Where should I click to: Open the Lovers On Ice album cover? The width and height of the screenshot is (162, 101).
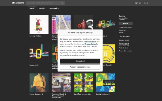(x=39, y=25)
